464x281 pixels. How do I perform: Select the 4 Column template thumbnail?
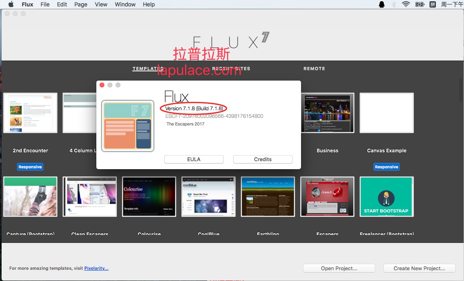79,113
